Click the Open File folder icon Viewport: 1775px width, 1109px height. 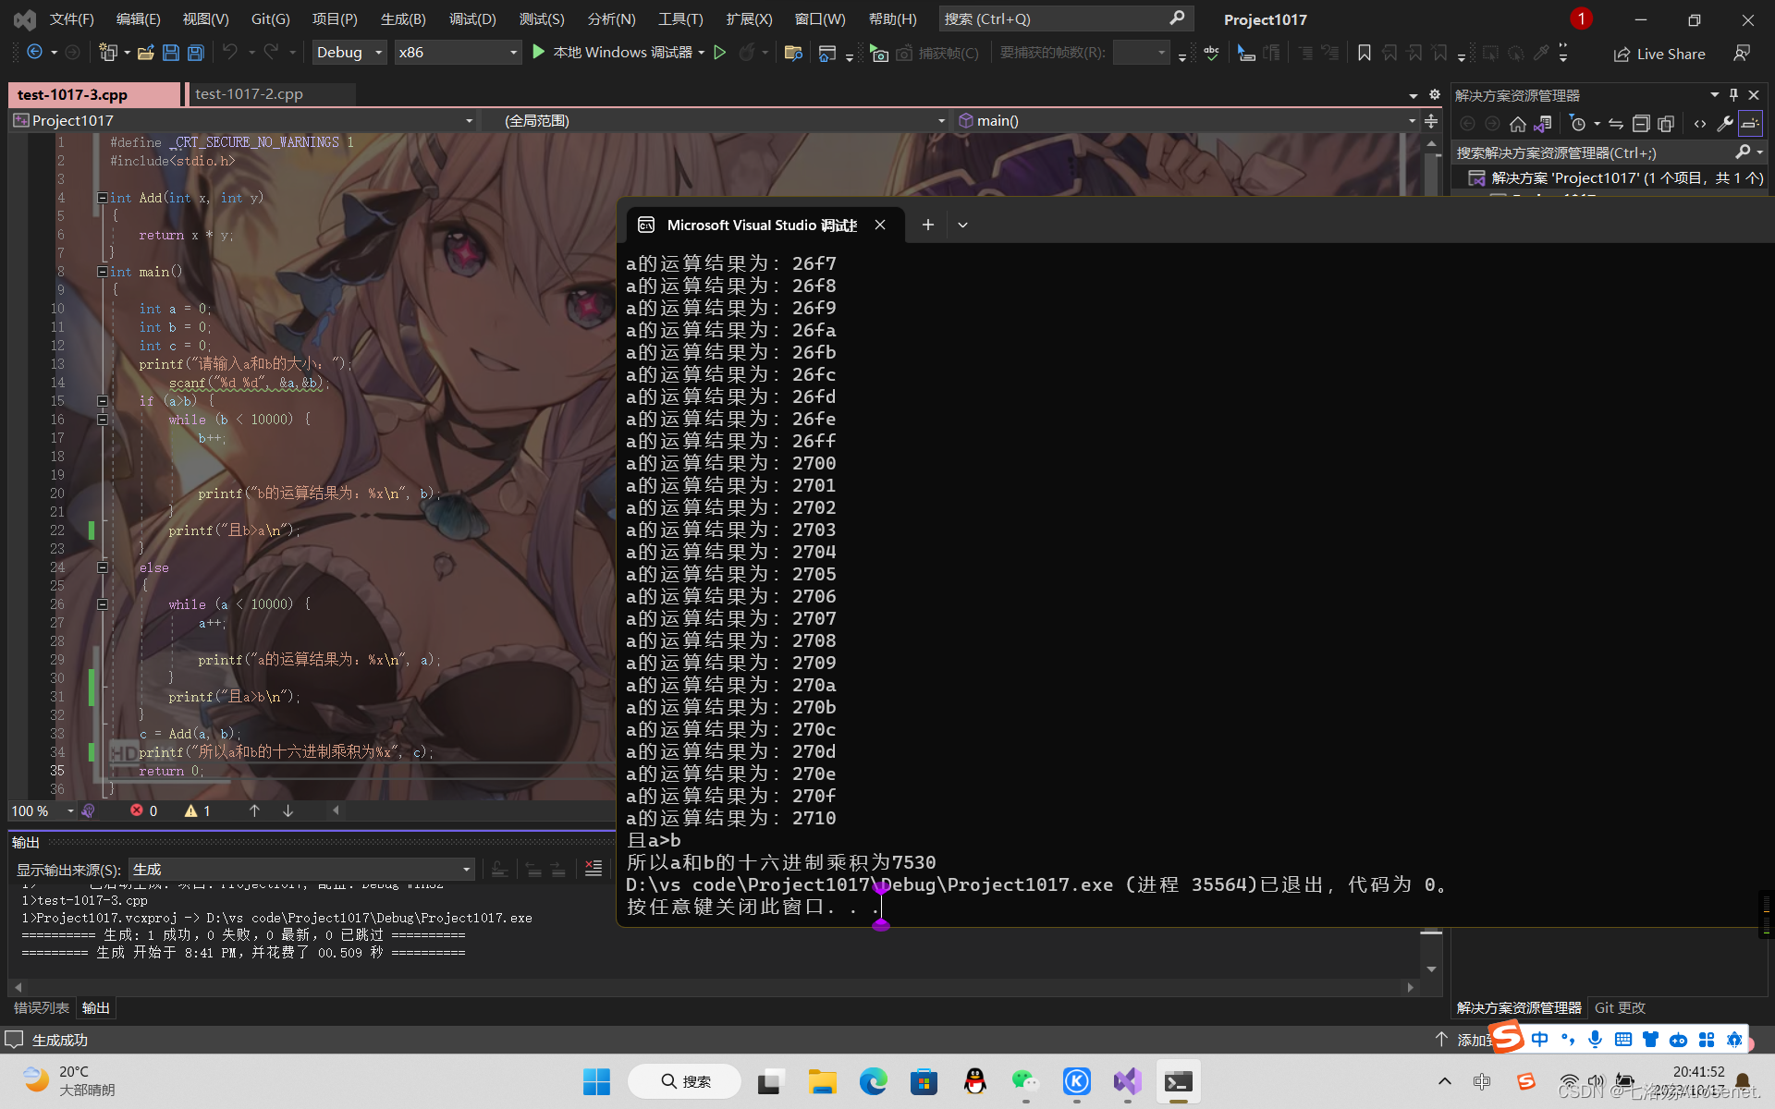click(145, 53)
